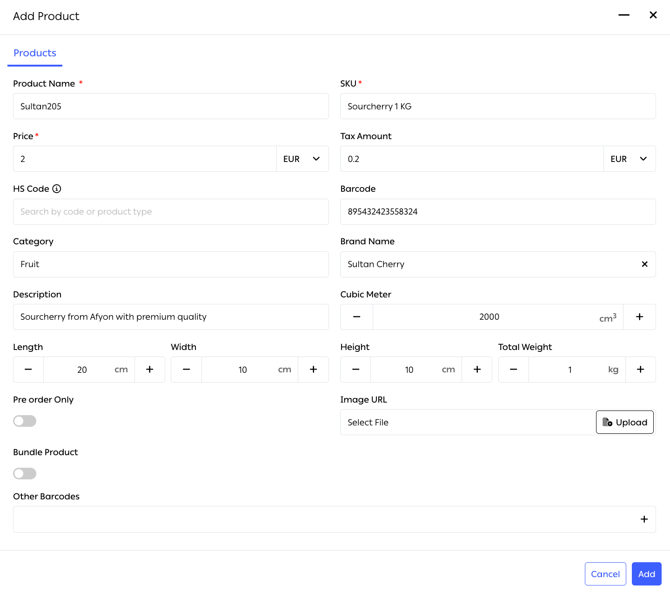Click the Total Weight value 1
Screen dimensions: 670x592
coord(570,370)
